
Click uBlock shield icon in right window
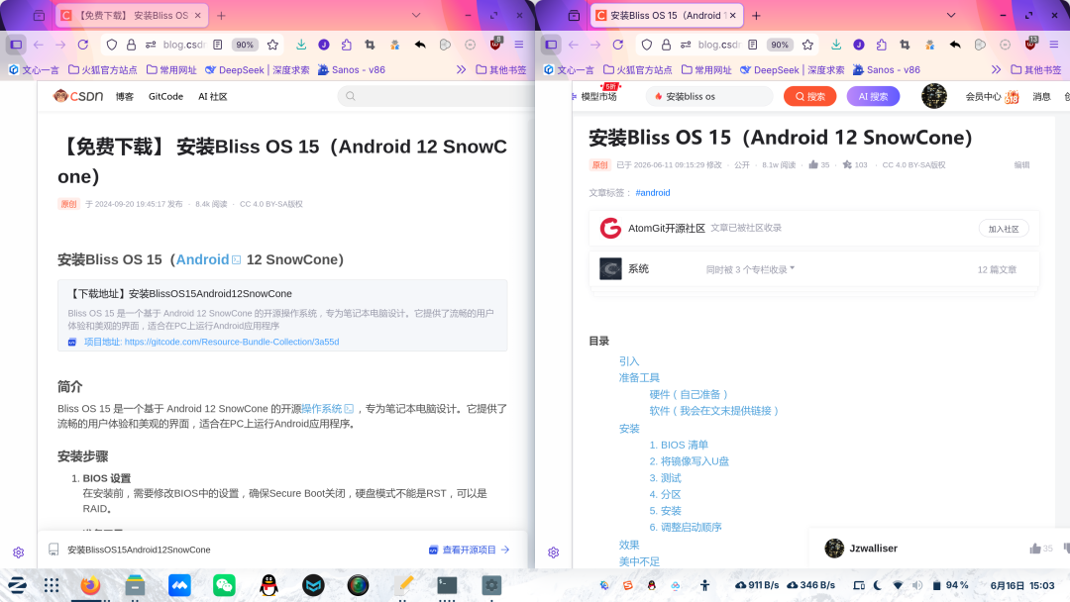point(1031,45)
